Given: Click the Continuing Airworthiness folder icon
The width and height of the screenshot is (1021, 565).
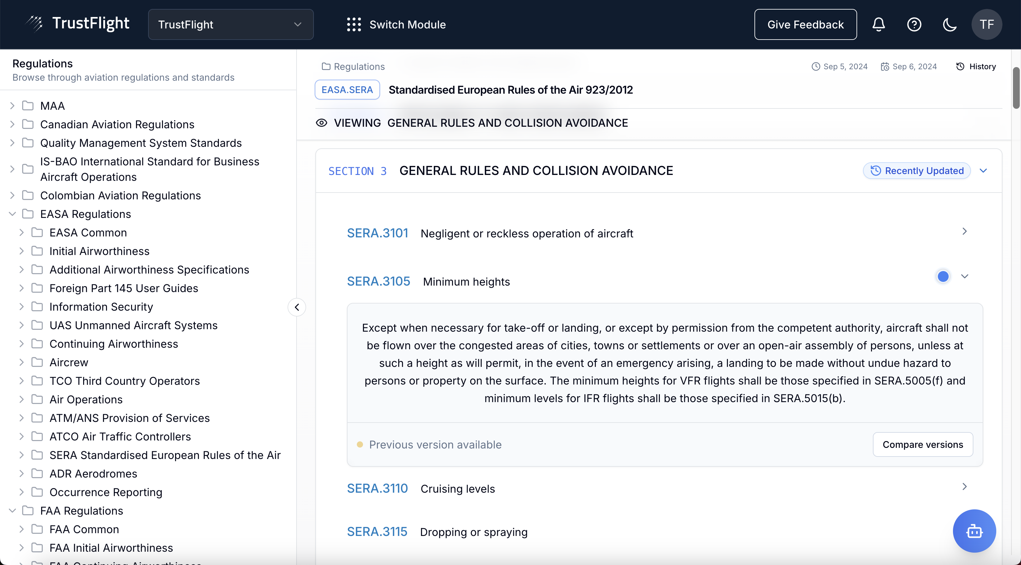Looking at the screenshot, I should pyautogui.click(x=37, y=344).
